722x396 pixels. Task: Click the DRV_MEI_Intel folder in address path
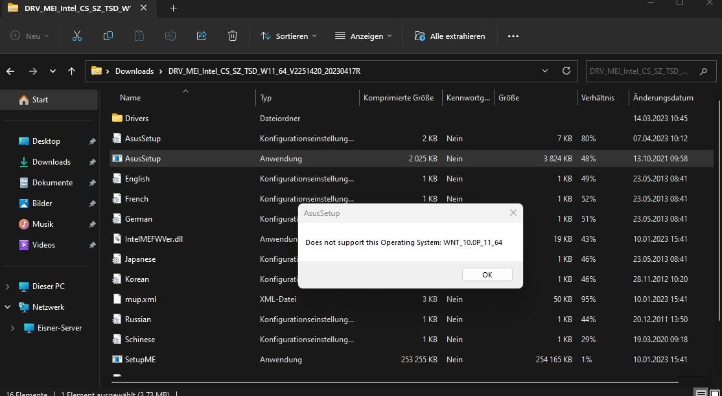point(264,71)
